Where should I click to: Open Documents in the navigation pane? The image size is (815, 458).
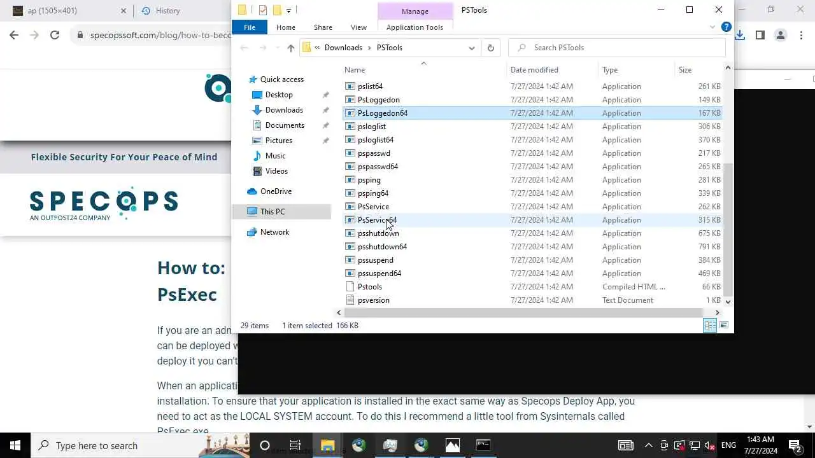coord(285,125)
